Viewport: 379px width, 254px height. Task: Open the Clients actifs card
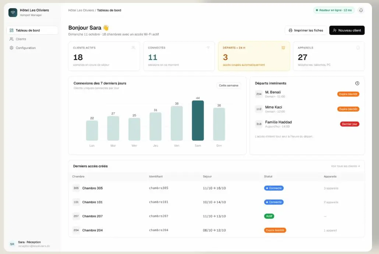[x=104, y=56]
